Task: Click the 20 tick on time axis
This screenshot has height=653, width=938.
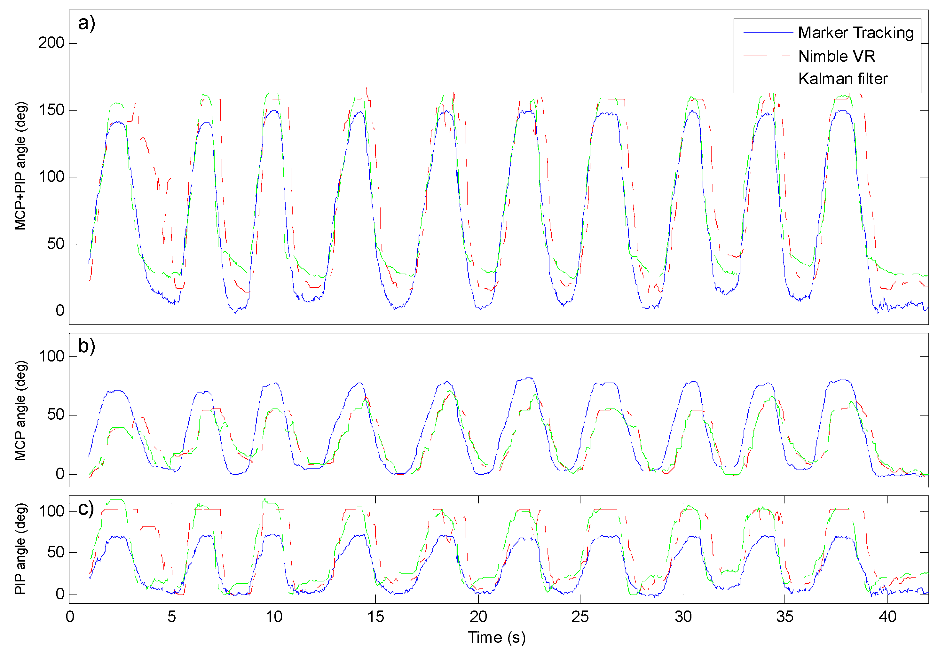Action: click(478, 617)
